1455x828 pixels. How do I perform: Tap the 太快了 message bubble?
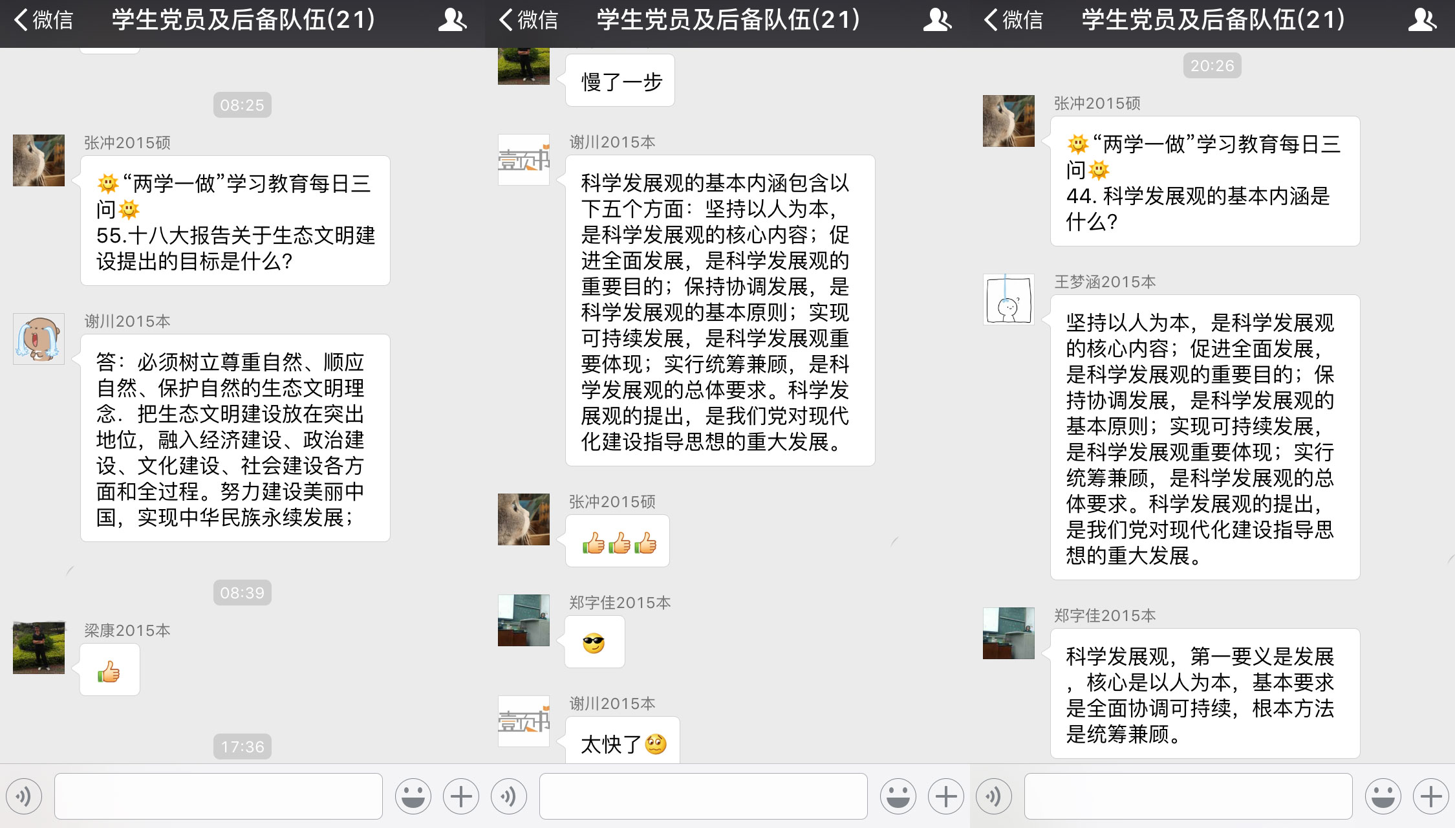622,743
